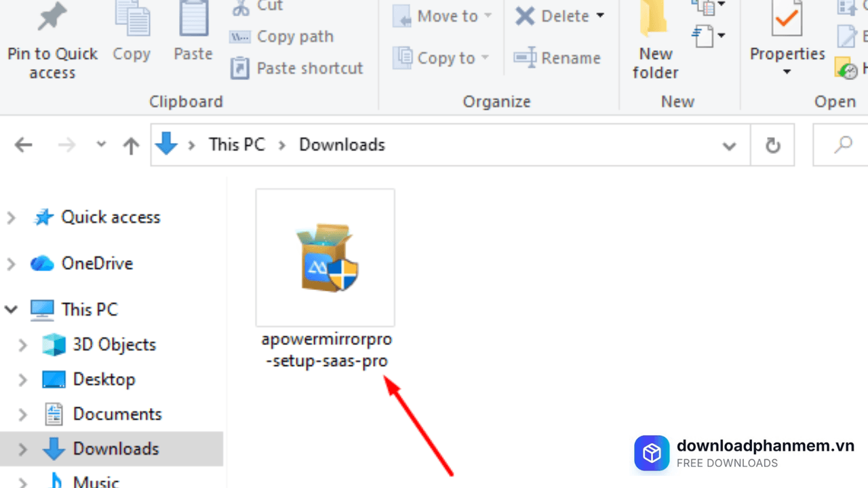Click the Copy path icon
The image size is (868, 488).
tap(239, 37)
